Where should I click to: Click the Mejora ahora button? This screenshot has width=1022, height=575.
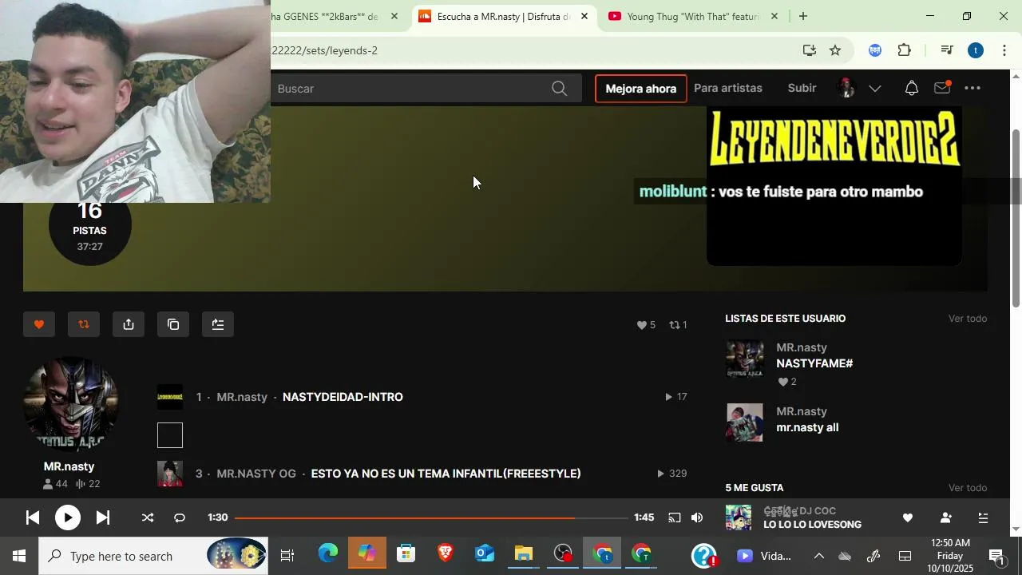641,89
